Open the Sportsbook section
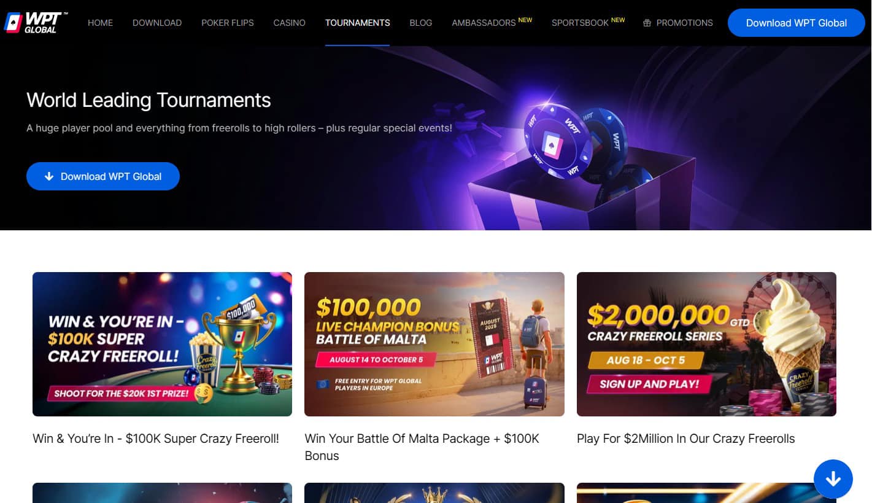This screenshot has width=872, height=503. point(581,23)
